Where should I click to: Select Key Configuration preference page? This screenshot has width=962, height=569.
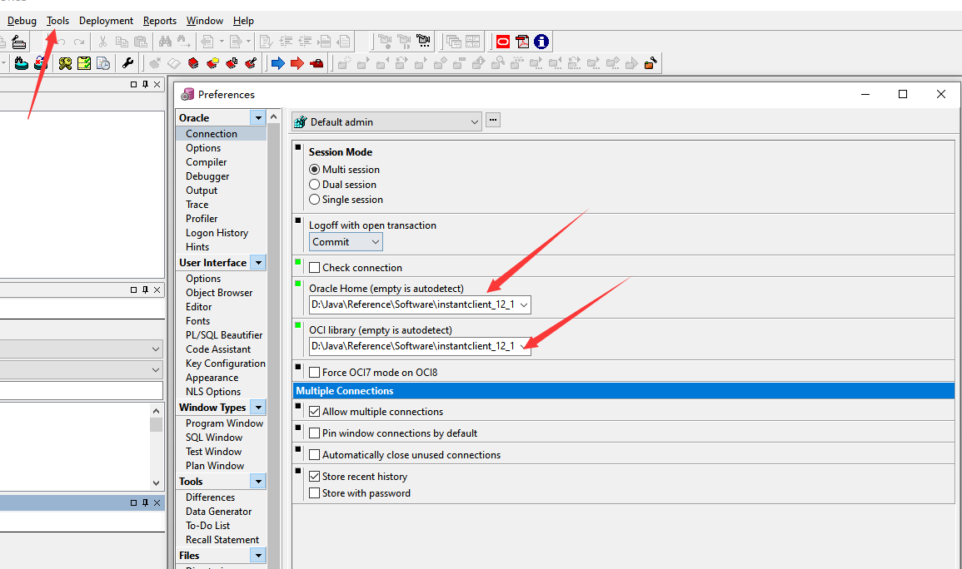pos(226,364)
